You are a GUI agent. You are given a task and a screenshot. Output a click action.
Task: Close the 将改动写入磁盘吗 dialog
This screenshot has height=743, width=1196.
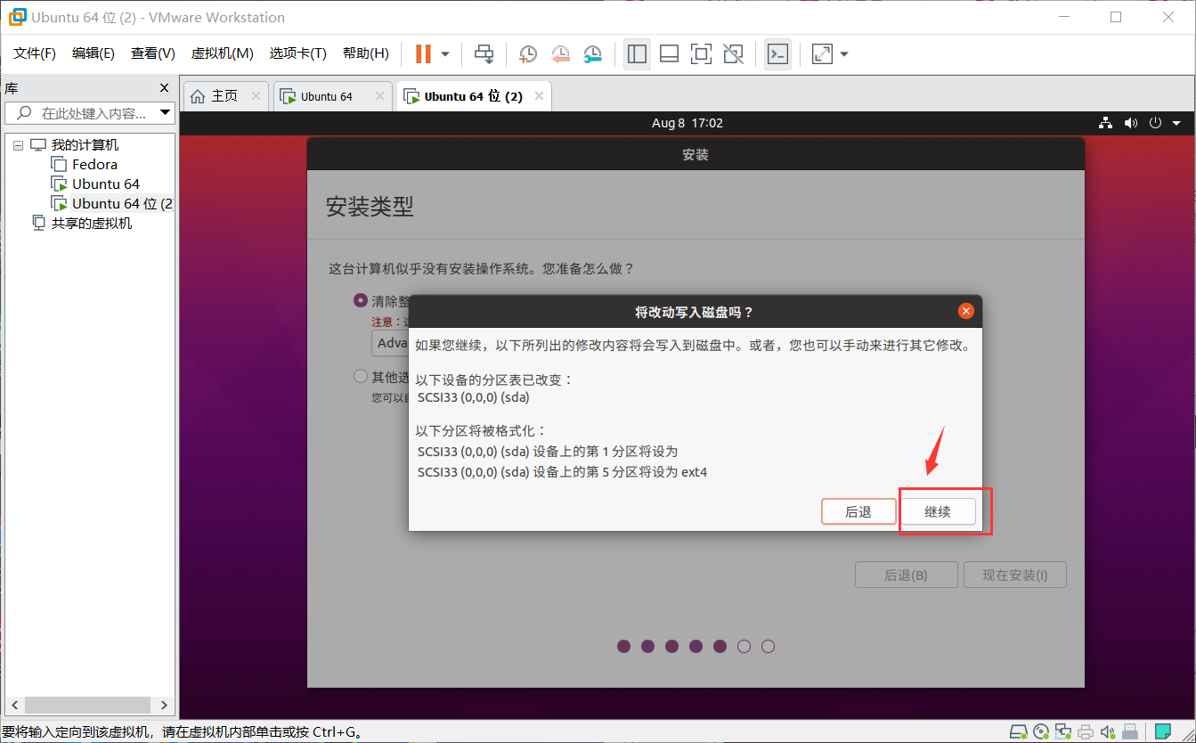[965, 311]
